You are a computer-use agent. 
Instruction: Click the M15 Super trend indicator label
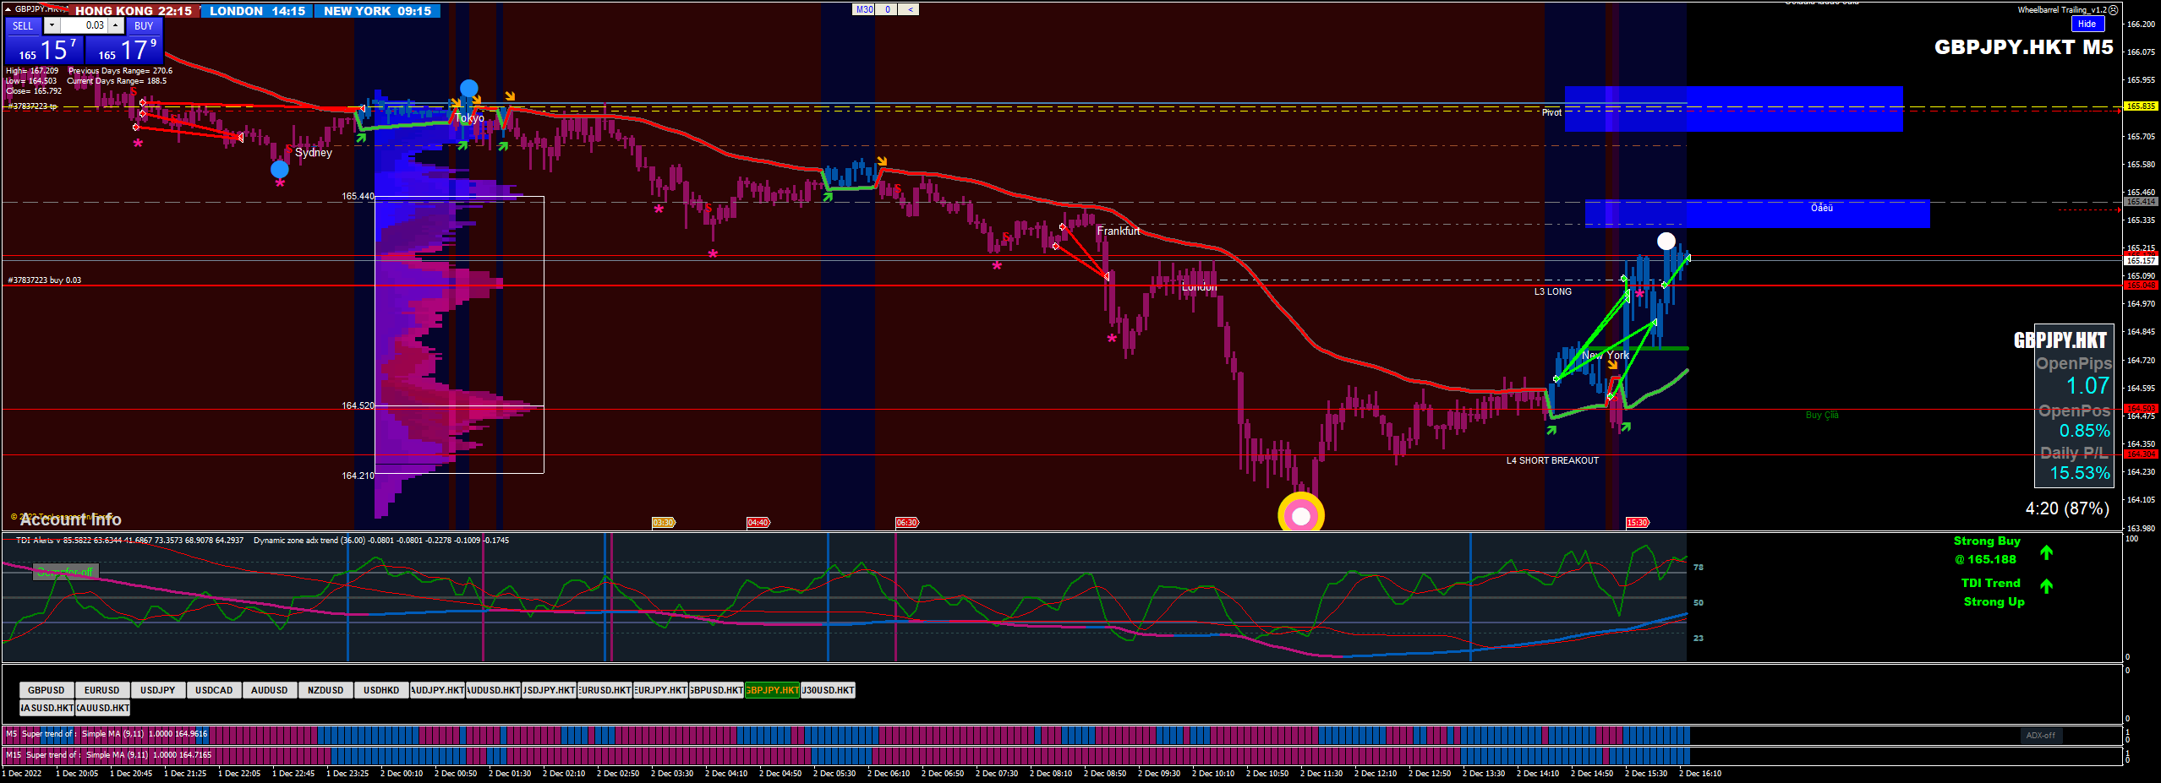point(109,755)
